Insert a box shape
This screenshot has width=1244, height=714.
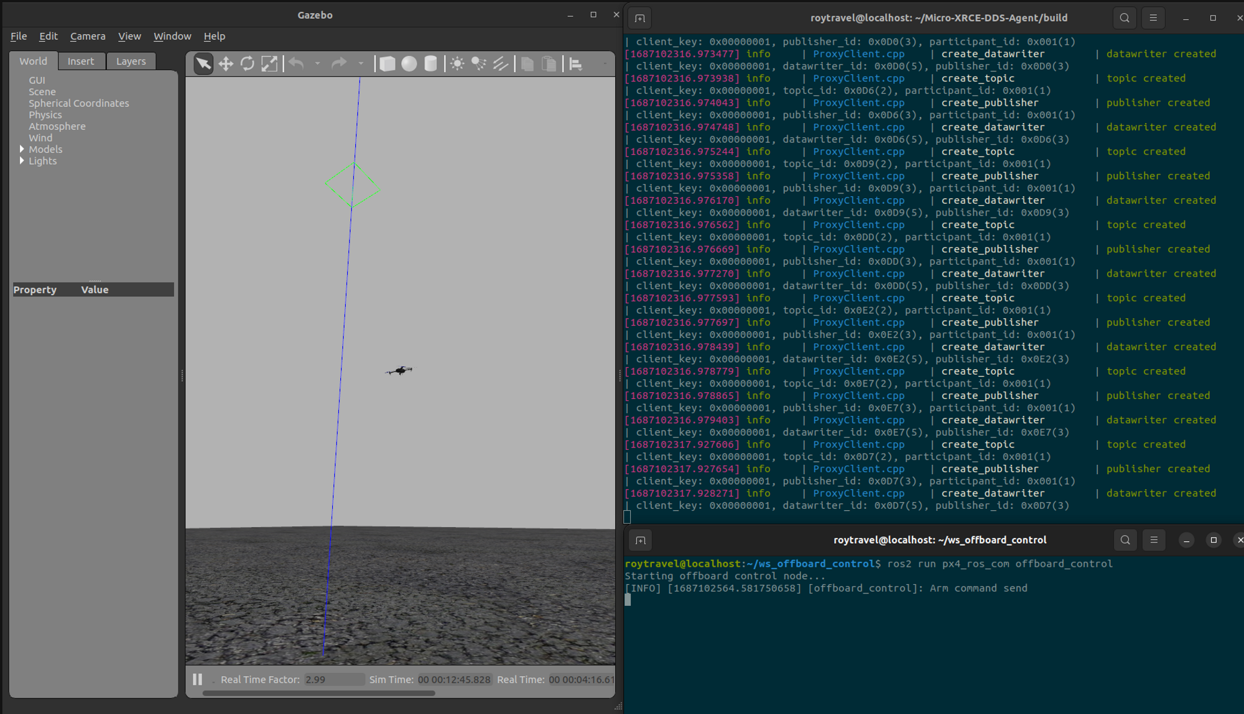click(x=387, y=63)
